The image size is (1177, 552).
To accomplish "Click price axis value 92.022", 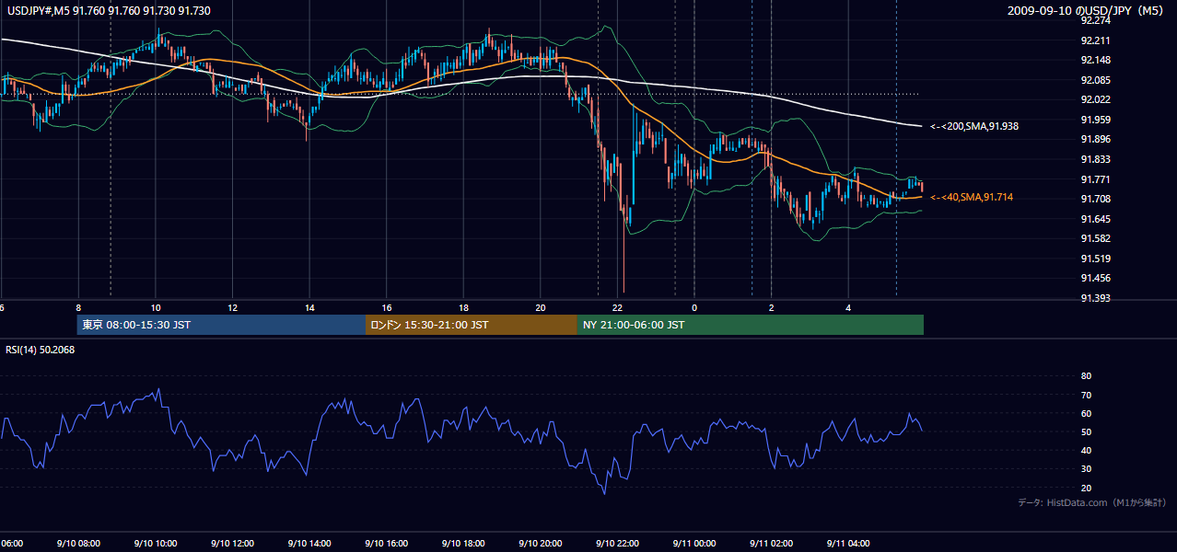I will pyautogui.click(x=1096, y=99).
